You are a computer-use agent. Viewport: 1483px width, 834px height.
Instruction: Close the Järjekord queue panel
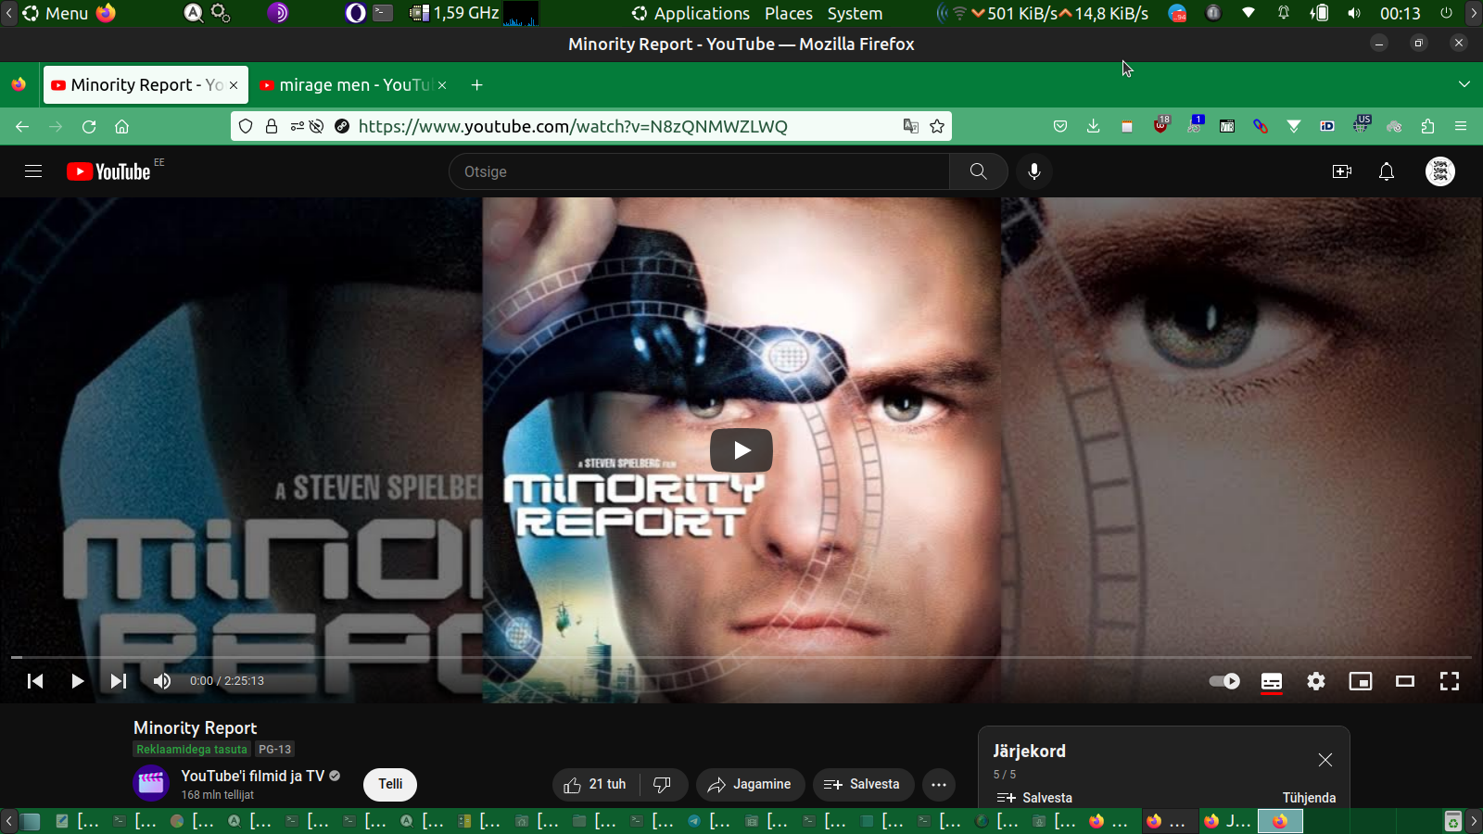[1325, 760]
